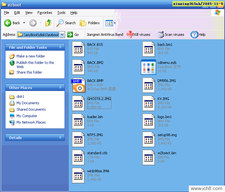225x192 pixels.
Task: Expand the Details panel
Action: point(60,138)
